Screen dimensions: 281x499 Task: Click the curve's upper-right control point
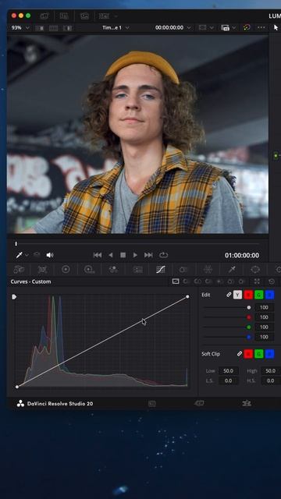[x=187, y=296]
